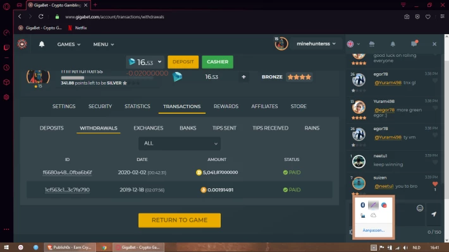
Task: Click the @neetu1 mention in chat
Action: tap(384, 186)
